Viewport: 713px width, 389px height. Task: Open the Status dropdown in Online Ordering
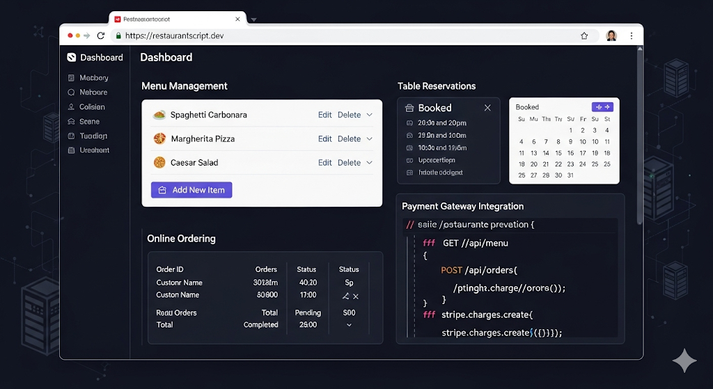tap(349, 325)
